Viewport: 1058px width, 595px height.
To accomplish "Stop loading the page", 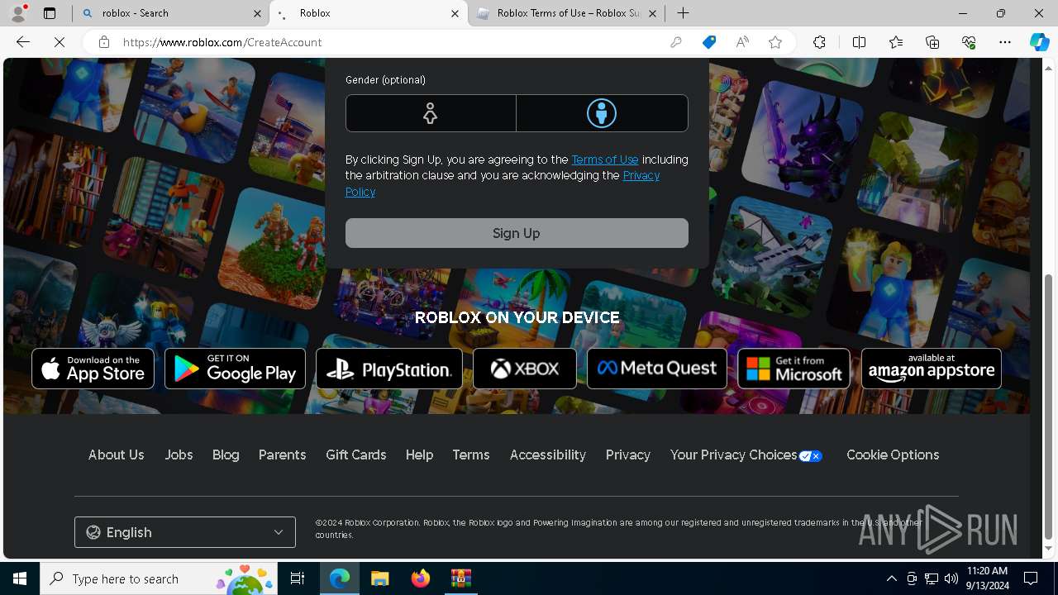I will [60, 42].
